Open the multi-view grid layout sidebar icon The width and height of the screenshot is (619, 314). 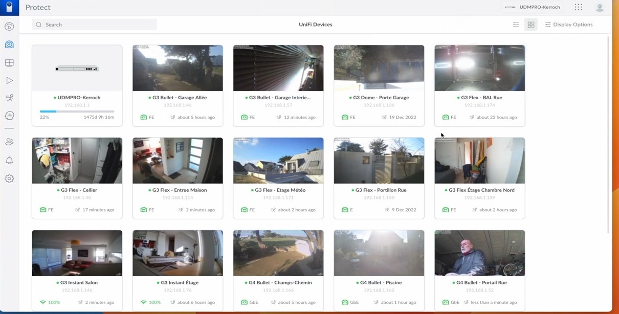[9, 63]
